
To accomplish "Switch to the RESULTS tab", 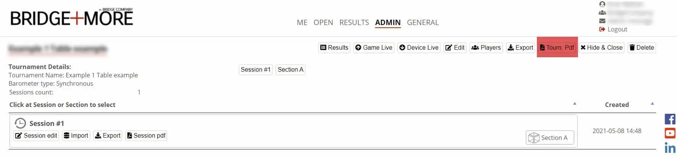I will (354, 22).
